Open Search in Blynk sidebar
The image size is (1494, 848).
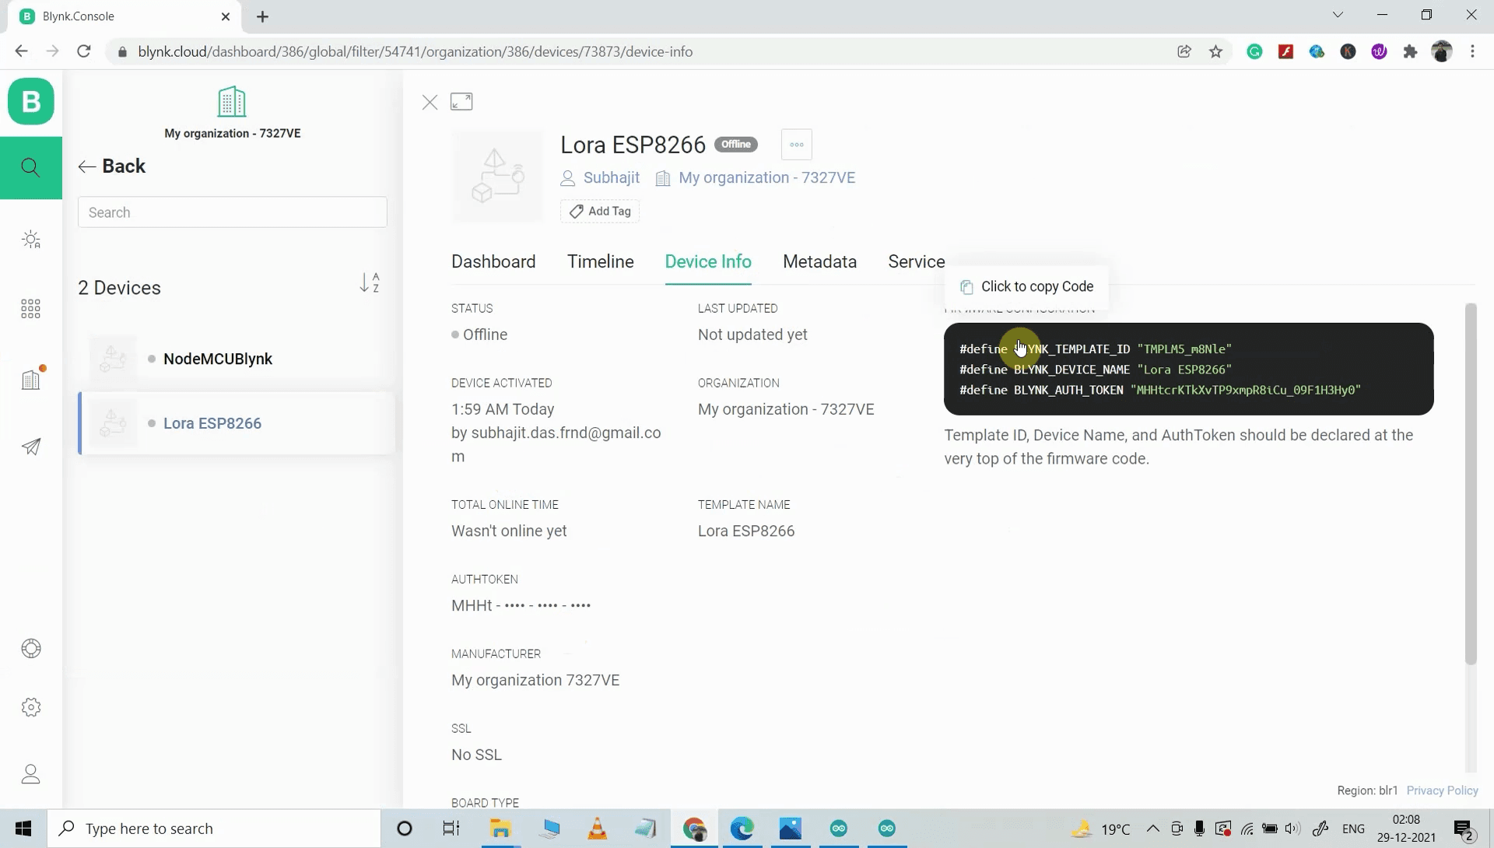[31, 167]
